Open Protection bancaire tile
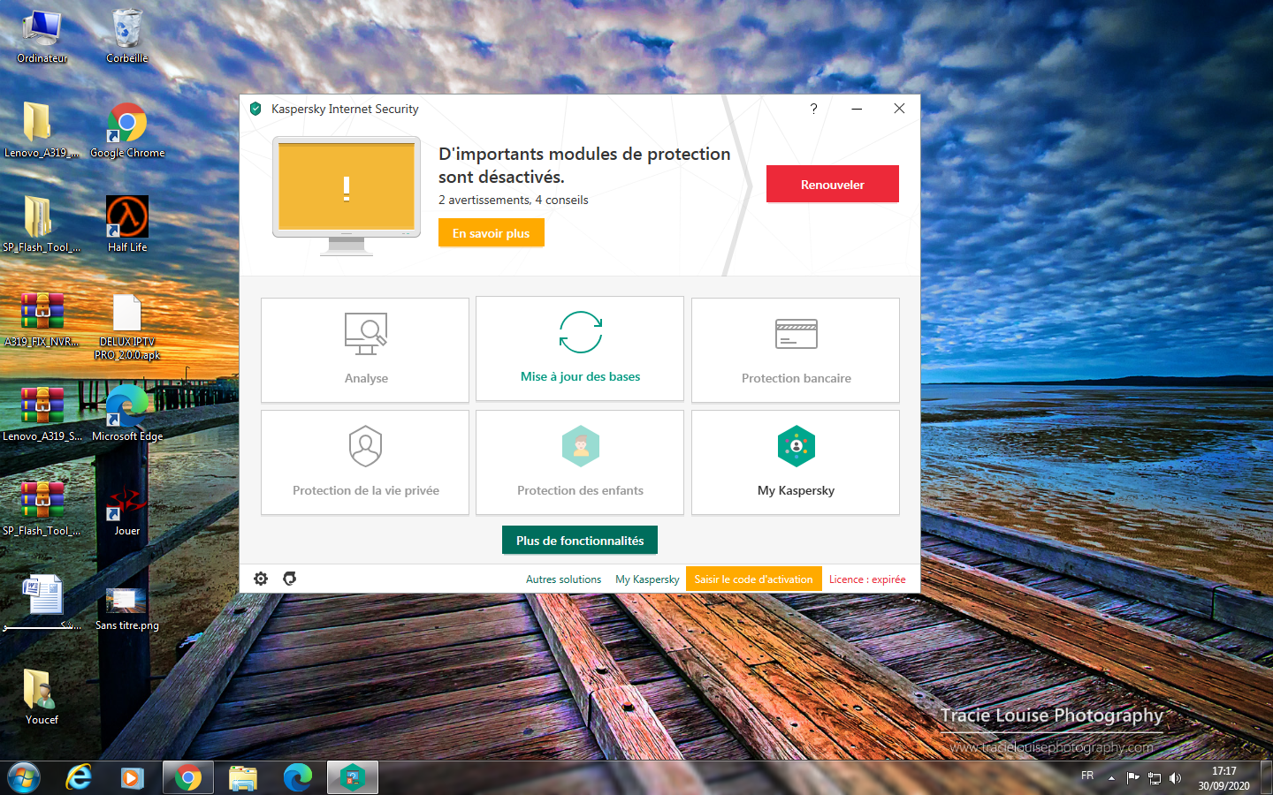1273x795 pixels. 796,350
